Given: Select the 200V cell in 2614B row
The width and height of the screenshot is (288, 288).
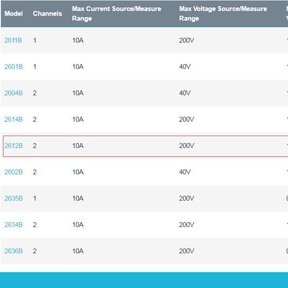Looking at the screenshot, I should point(187,119).
